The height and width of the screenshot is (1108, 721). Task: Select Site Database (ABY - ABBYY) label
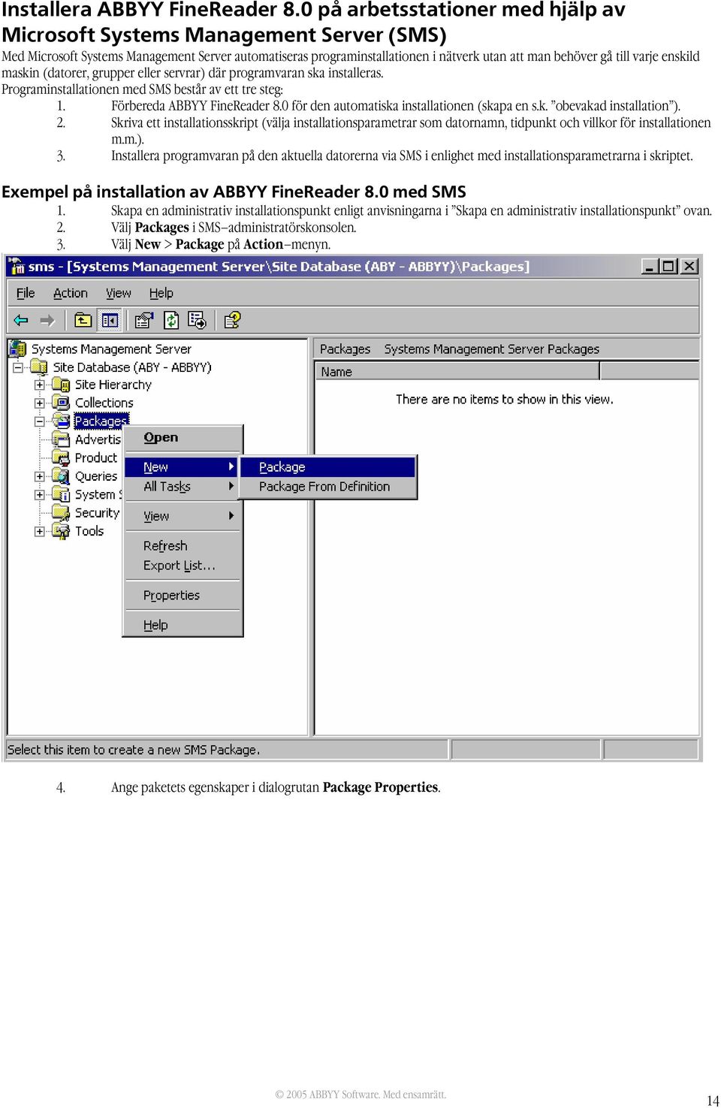[132, 367]
